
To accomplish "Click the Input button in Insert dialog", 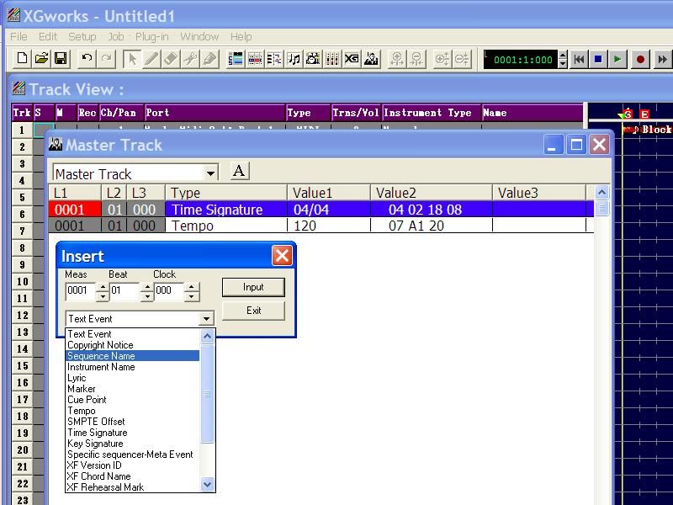I will coord(253,287).
